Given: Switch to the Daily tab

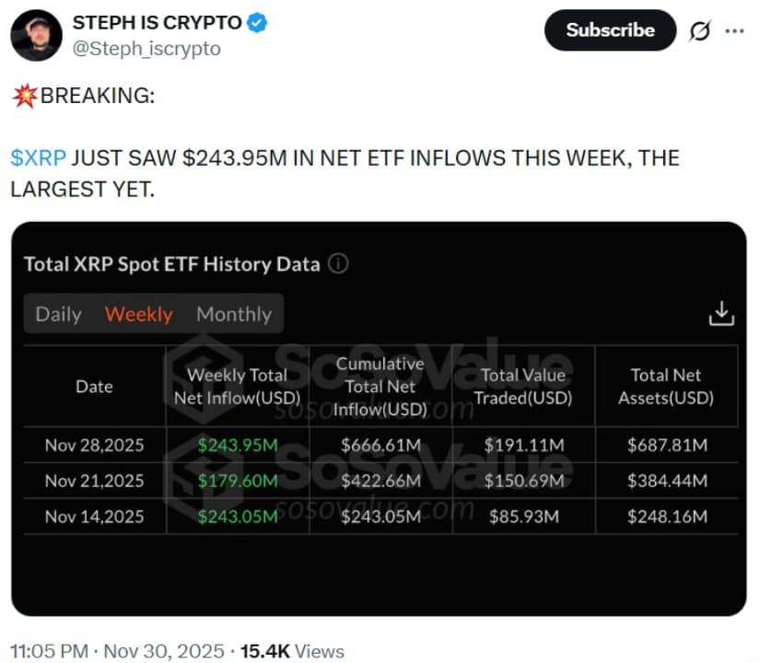Looking at the screenshot, I should point(58,314).
